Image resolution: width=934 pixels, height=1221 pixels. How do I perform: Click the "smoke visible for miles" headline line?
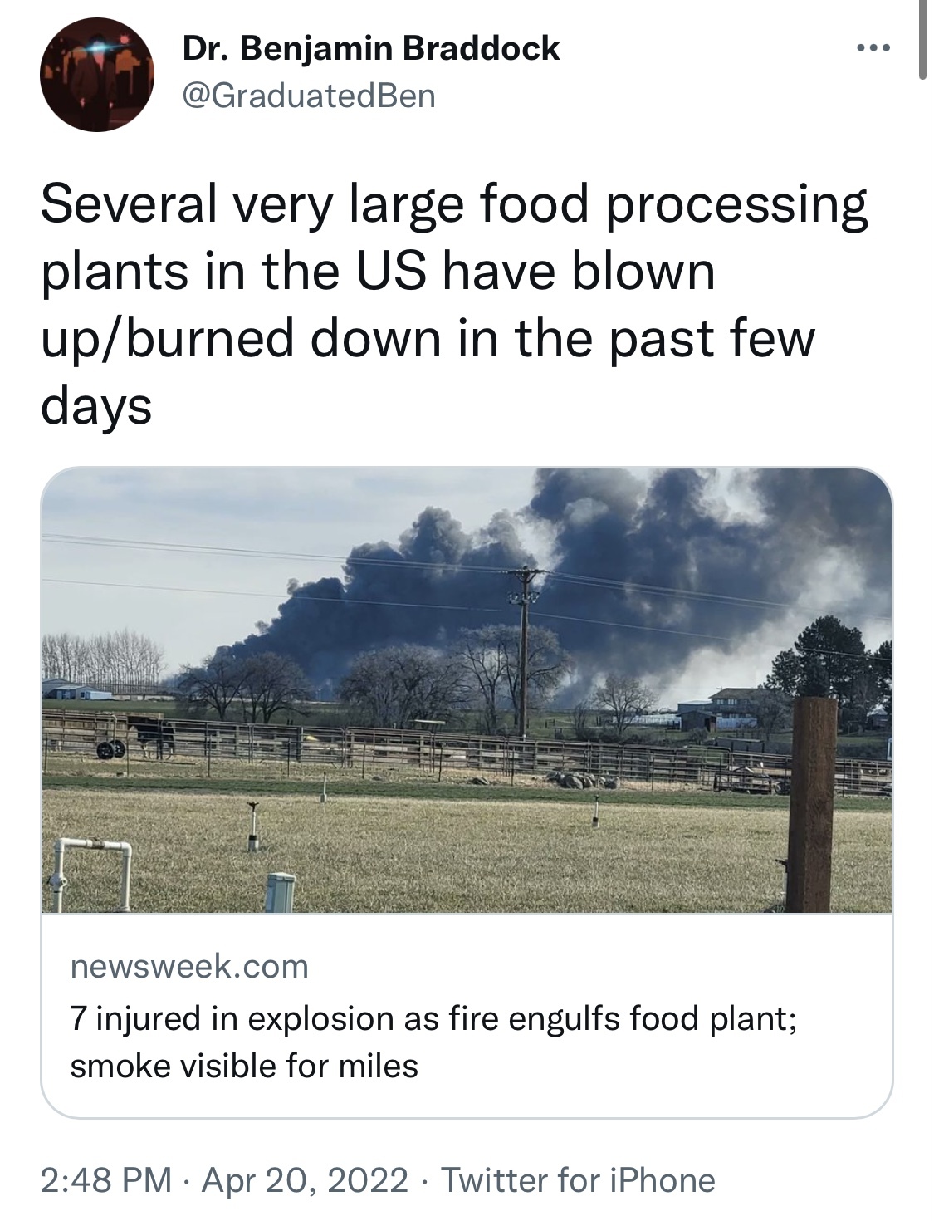[x=244, y=1066]
